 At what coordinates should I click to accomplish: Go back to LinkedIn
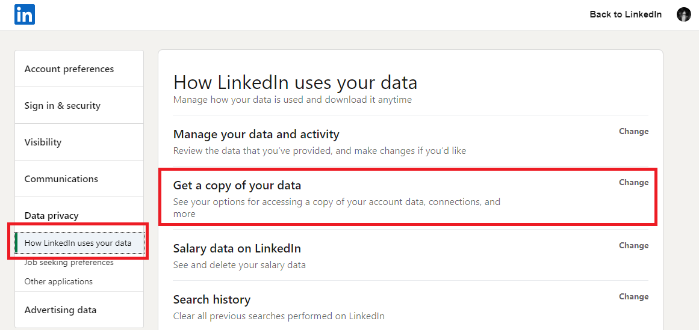coord(626,14)
